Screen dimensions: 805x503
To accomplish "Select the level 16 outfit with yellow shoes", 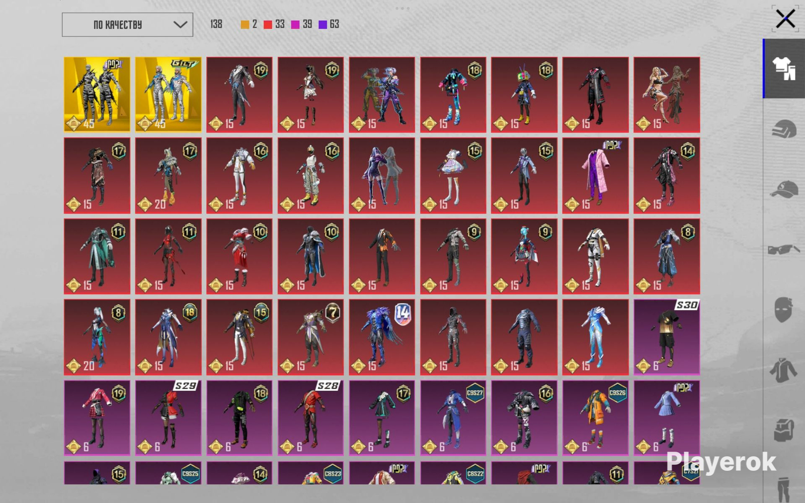I will pos(310,176).
